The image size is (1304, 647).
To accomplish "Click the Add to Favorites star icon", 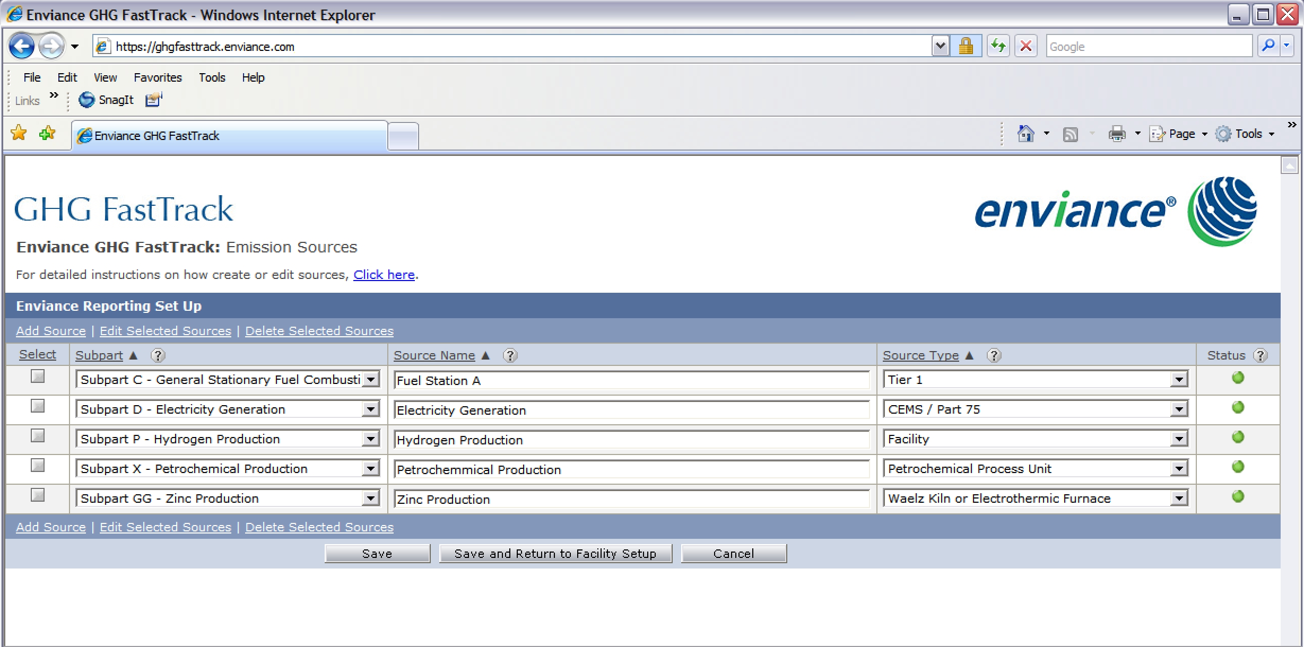I will click(47, 133).
